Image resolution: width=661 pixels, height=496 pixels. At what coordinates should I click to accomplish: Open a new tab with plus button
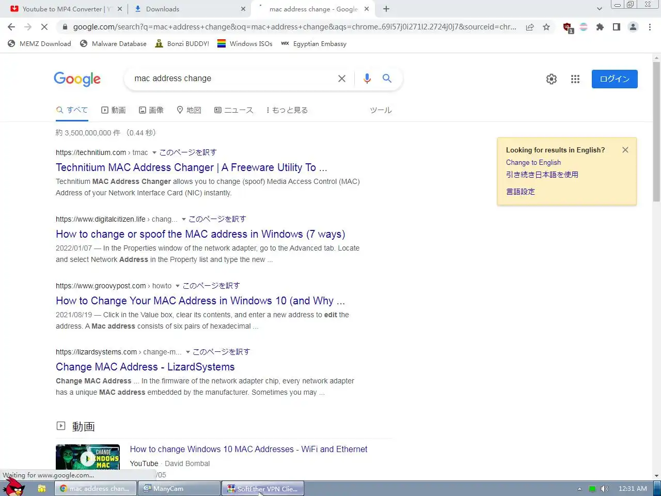386,9
